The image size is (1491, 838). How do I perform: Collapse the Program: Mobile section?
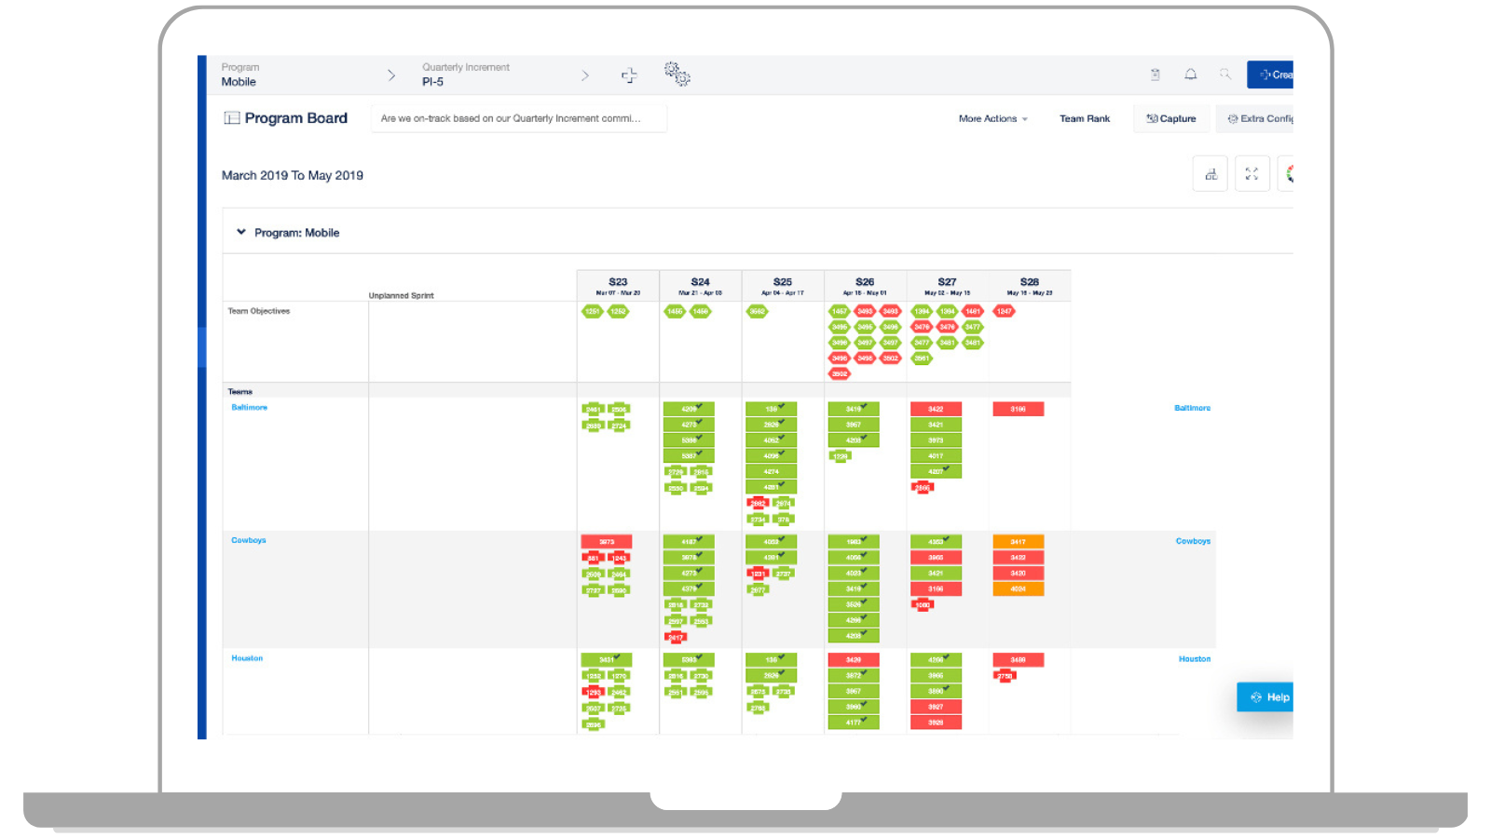pos(241,233)
